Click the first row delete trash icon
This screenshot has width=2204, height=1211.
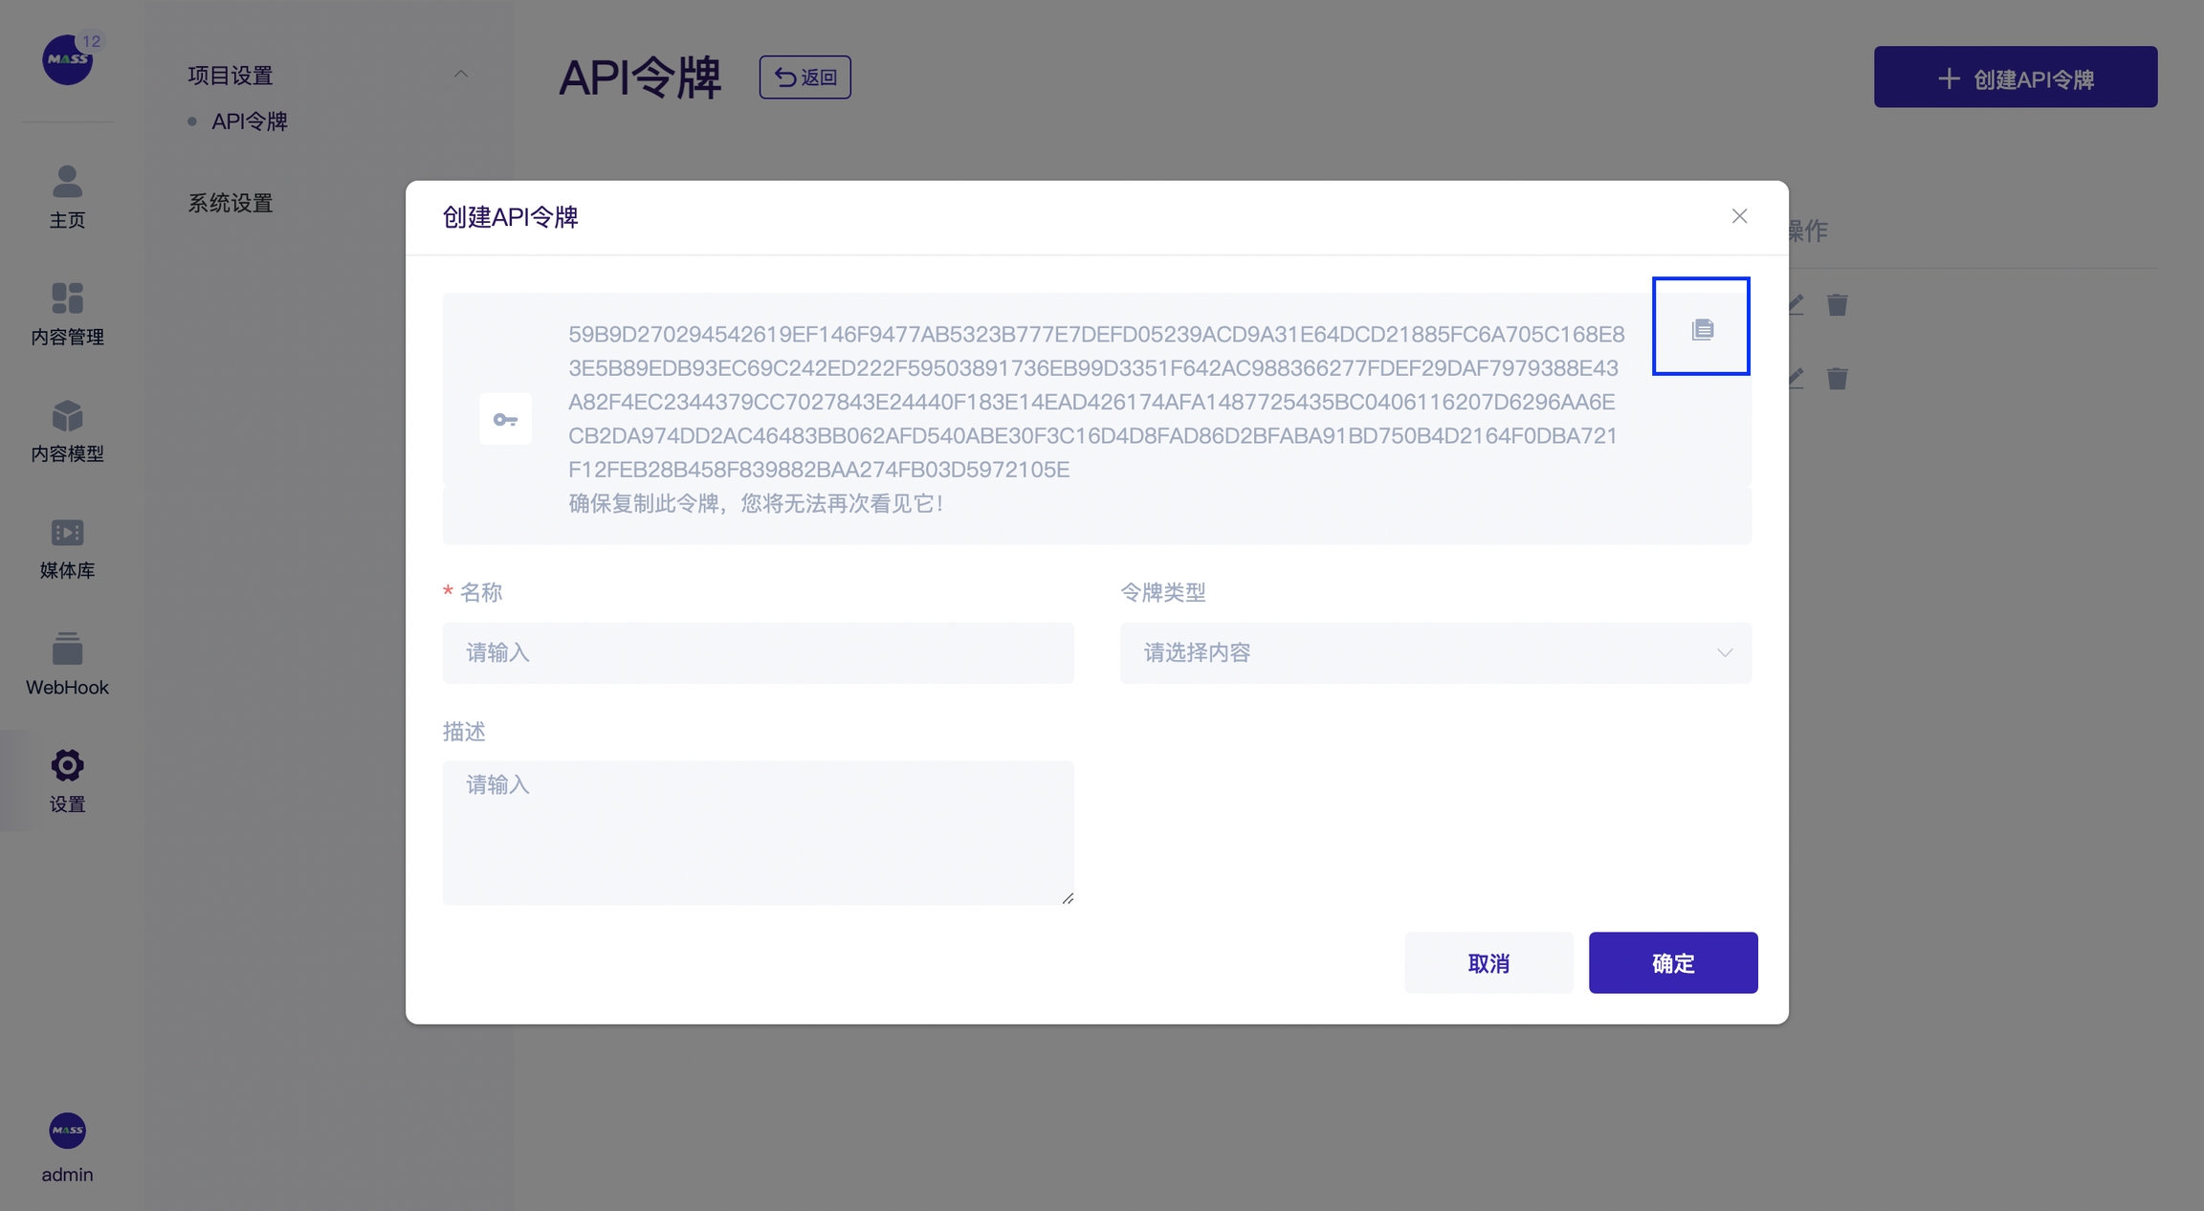click(x=1837, y=305)
